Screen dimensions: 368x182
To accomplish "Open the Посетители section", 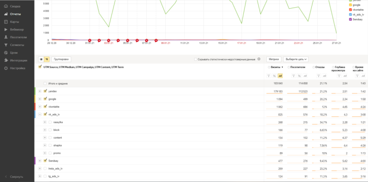I will click(x=18, y=37).
